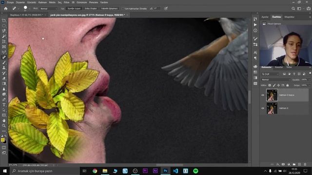Open the brush size picker dropdown
The height and width of the screenshot is (175, 312).
29,9
